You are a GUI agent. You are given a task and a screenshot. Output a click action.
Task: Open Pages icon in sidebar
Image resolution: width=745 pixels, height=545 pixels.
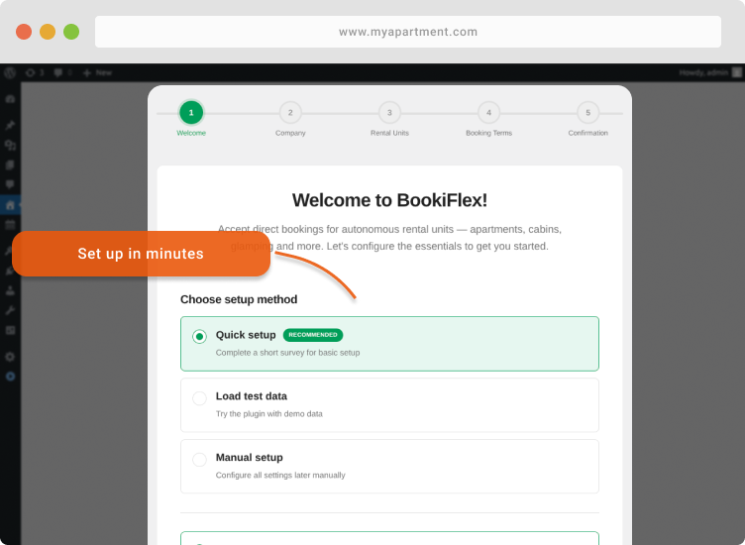10,164
